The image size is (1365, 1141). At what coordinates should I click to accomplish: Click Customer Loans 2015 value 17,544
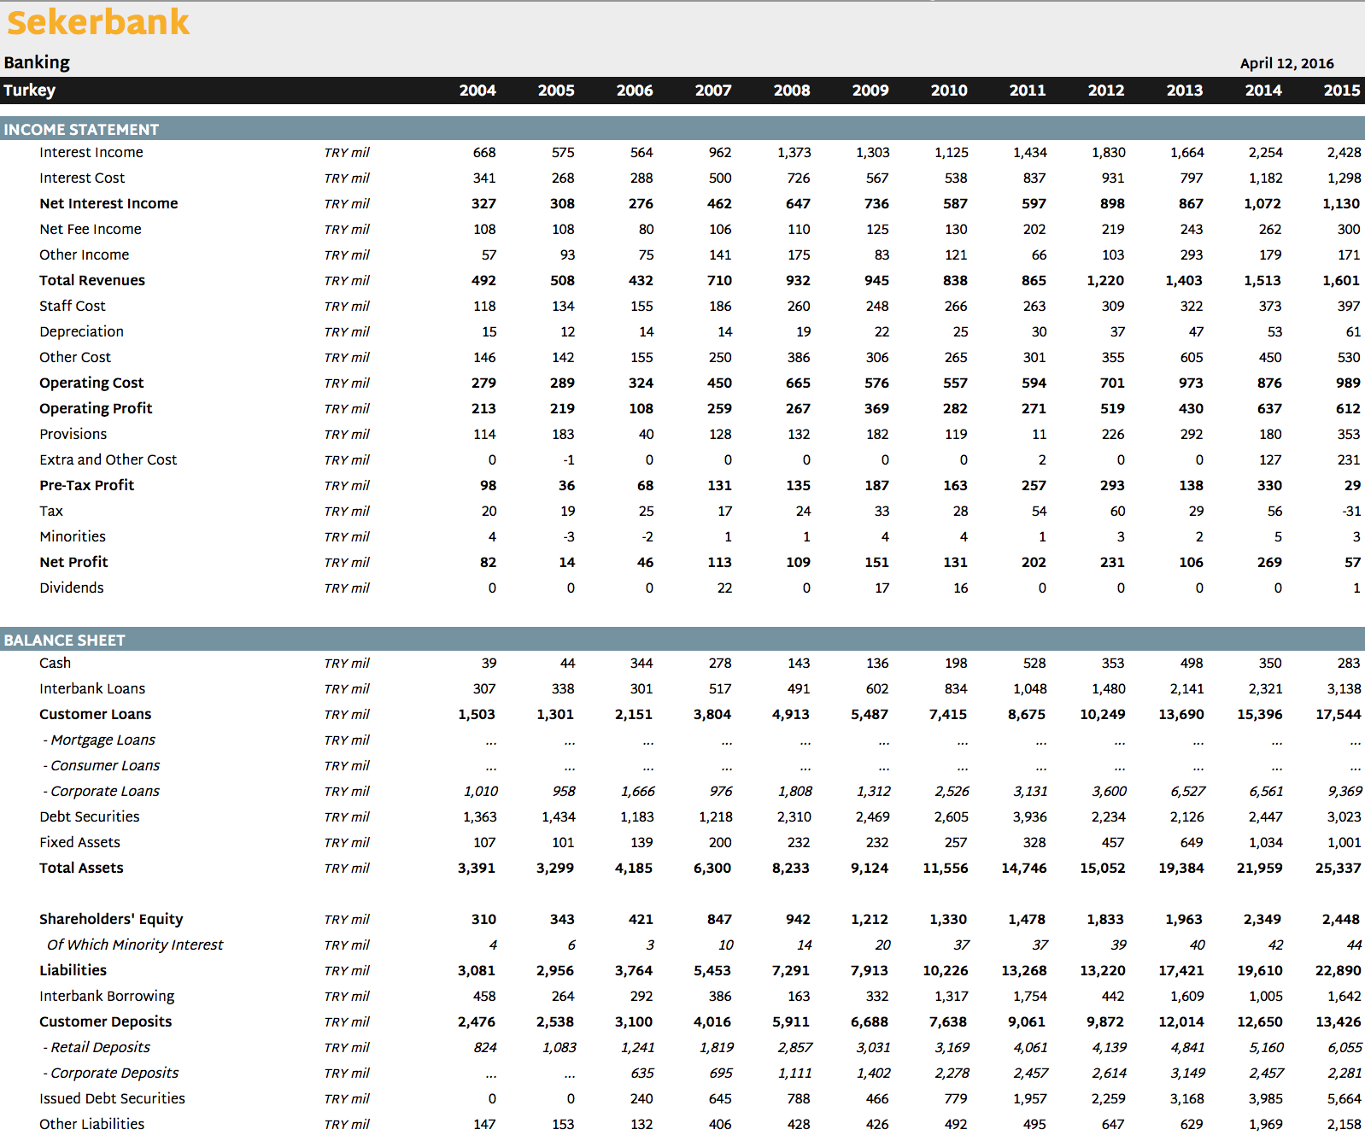pos(1339,714)
